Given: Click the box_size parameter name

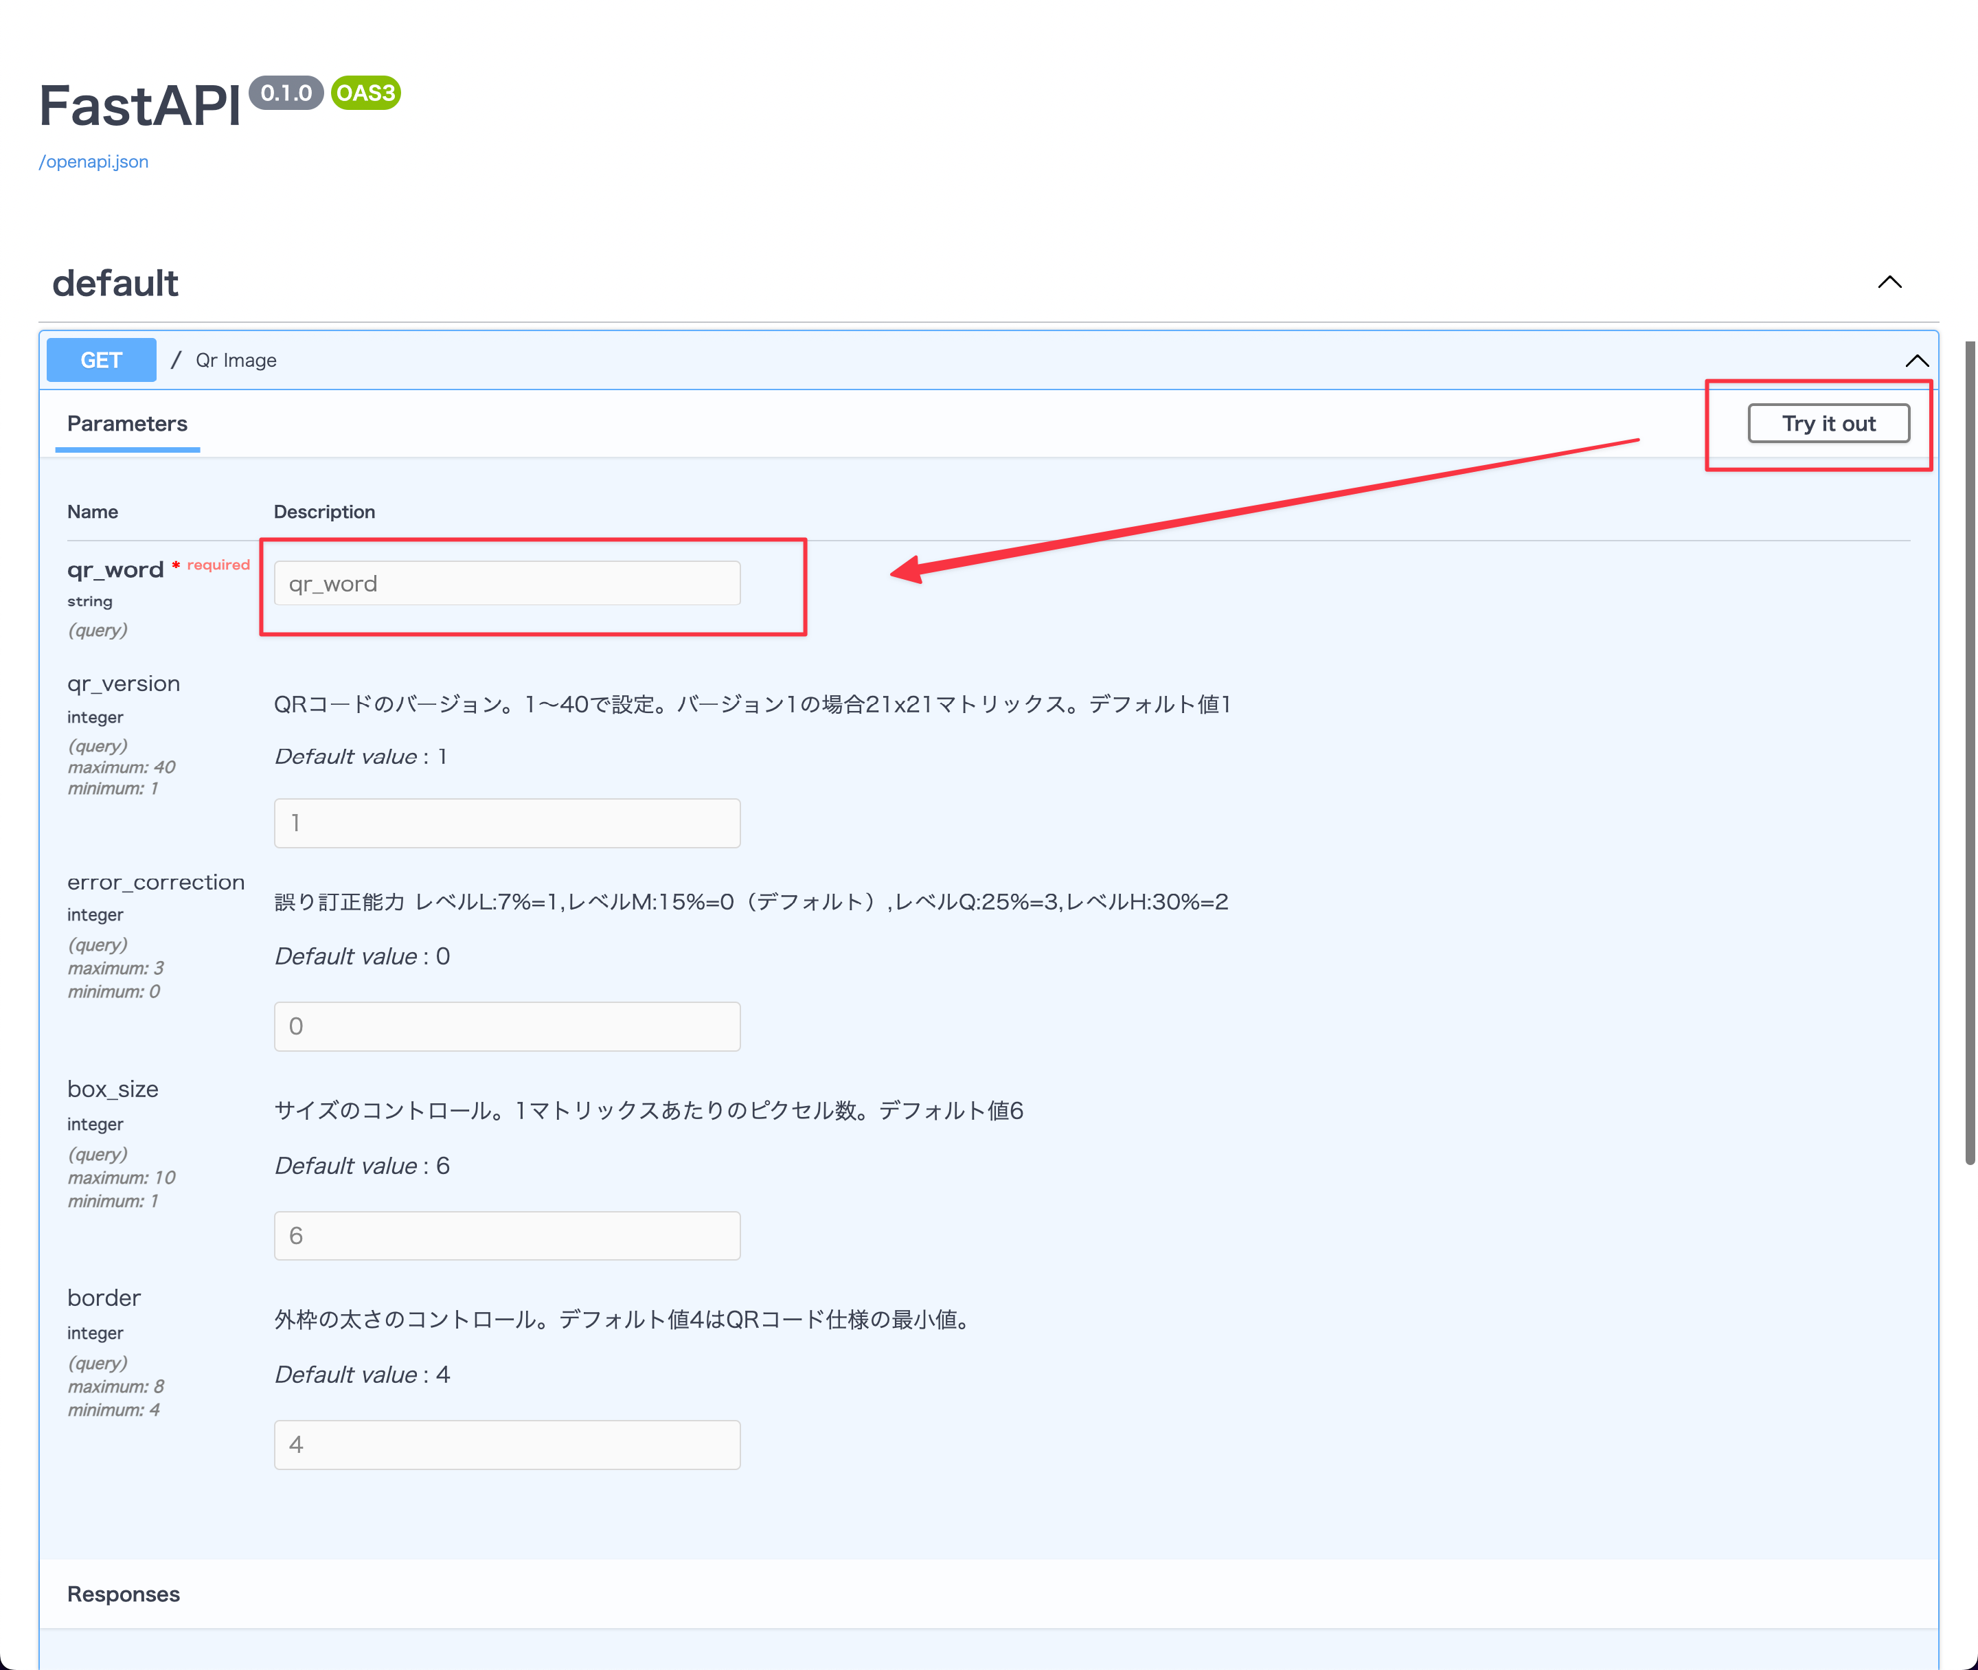Looking at the screenshot, I should (113, 1090).
